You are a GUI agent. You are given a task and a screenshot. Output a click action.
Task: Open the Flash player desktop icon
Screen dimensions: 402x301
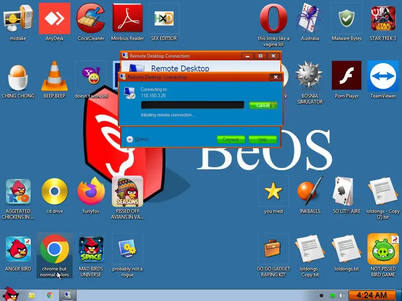pyautogui.click(x=346, y=80)
